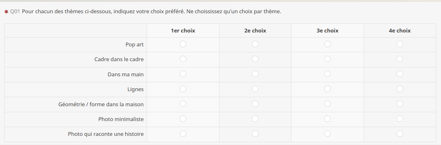Select 1er choix for Pop art
The image size is (441, 145).
point(183,44)
